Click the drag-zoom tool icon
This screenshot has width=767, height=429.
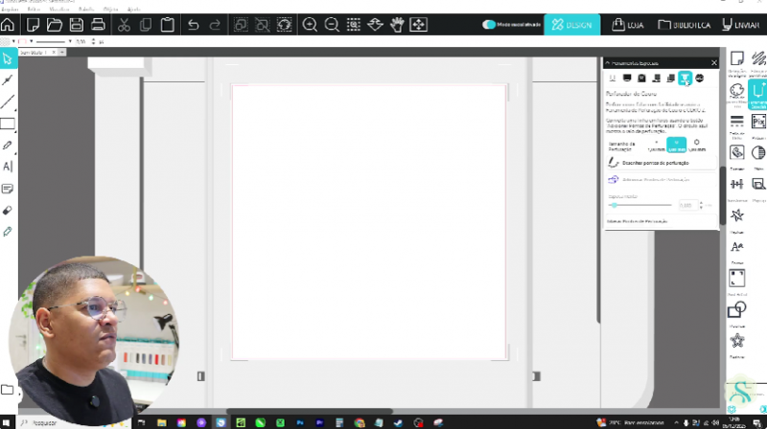pyautogui.click(x=375, y=25)
